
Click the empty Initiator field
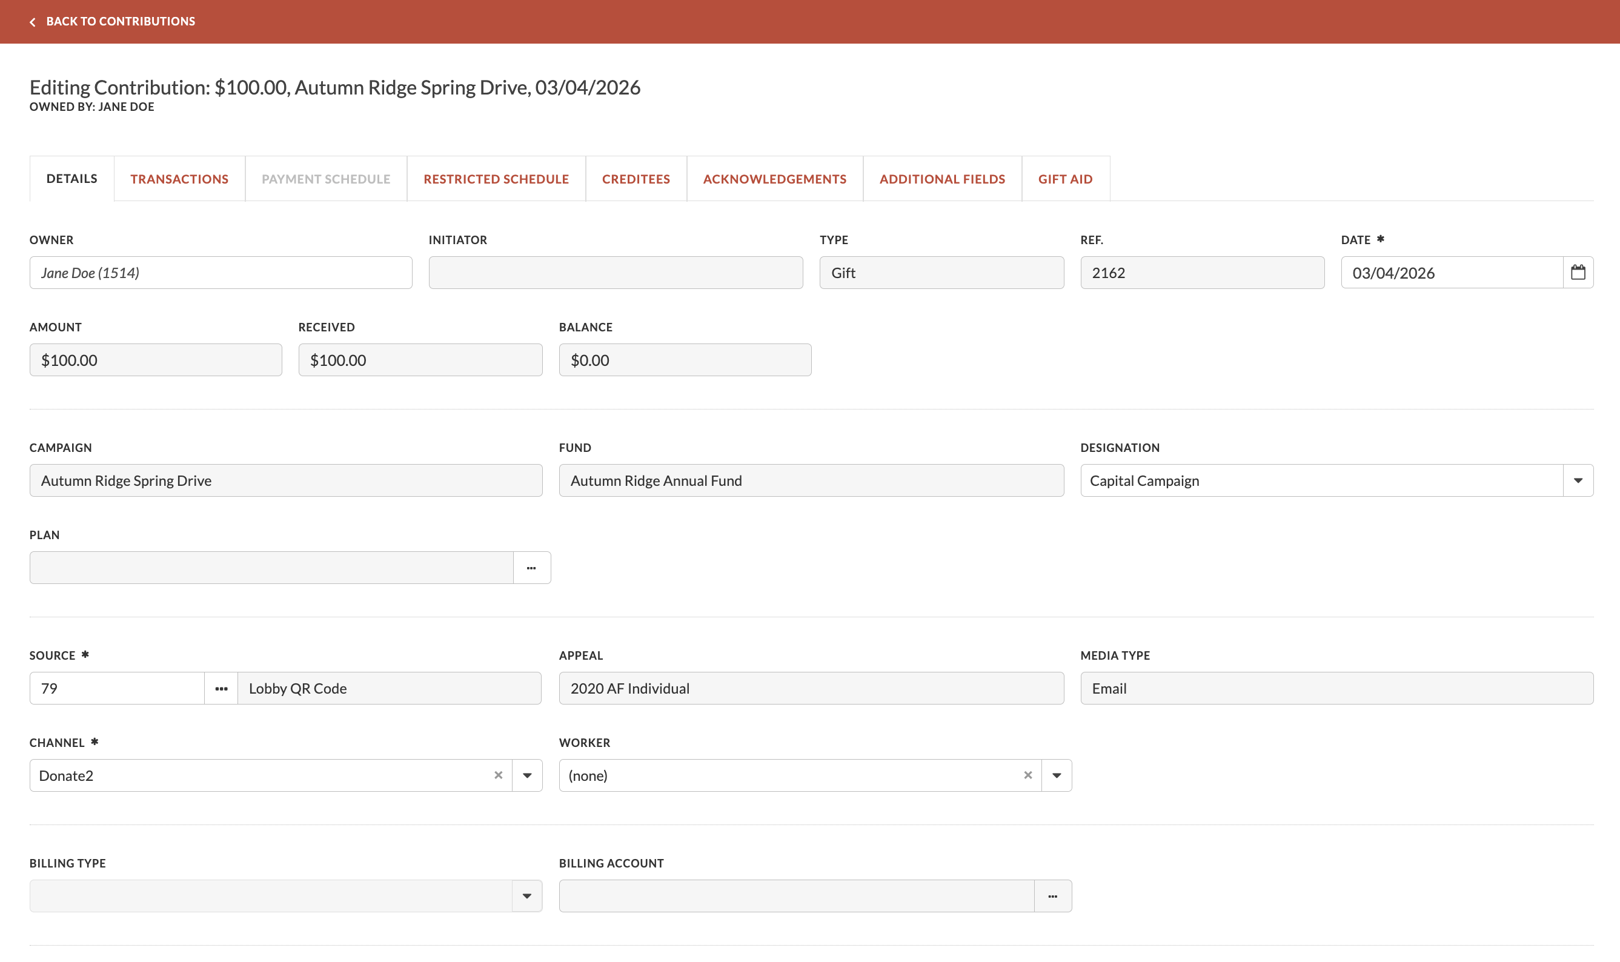[616, 272]
